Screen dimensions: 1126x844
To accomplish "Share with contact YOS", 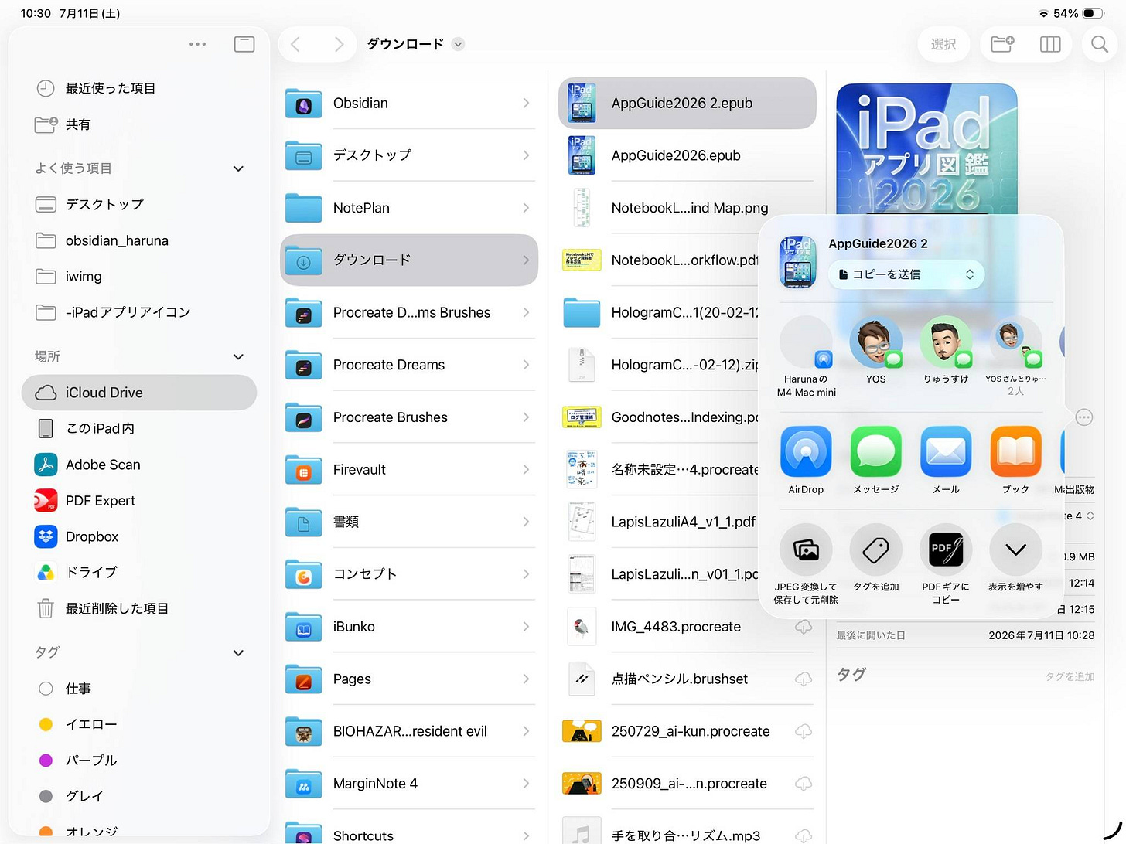I will point(876,342).
